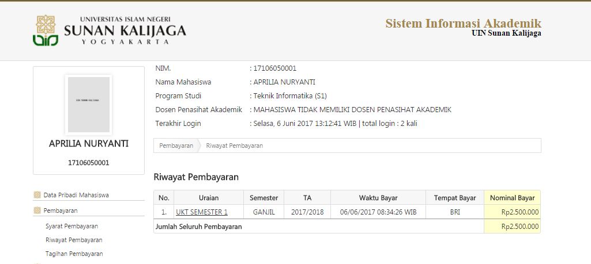
Task: Click the Tempat Bayar column header
Action: pos(455,198)
